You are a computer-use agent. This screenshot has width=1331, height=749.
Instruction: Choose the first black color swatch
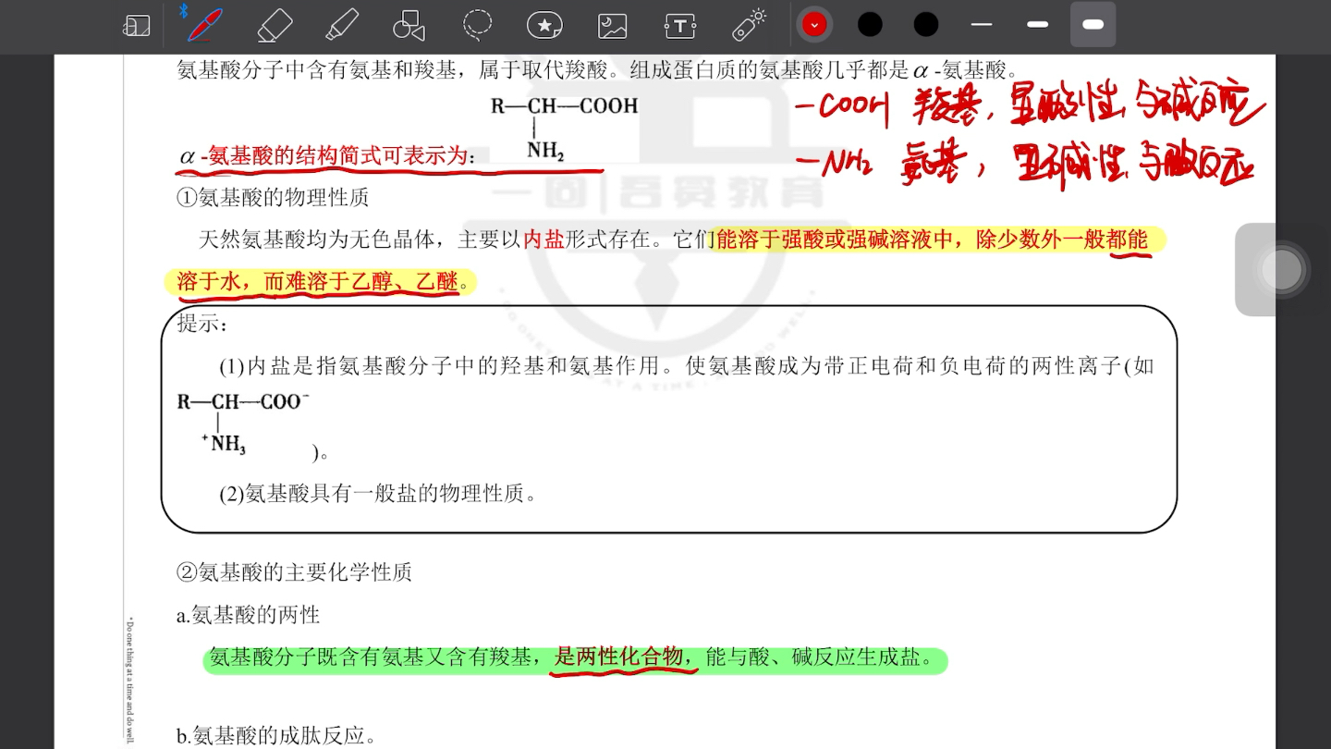[870, 25]
